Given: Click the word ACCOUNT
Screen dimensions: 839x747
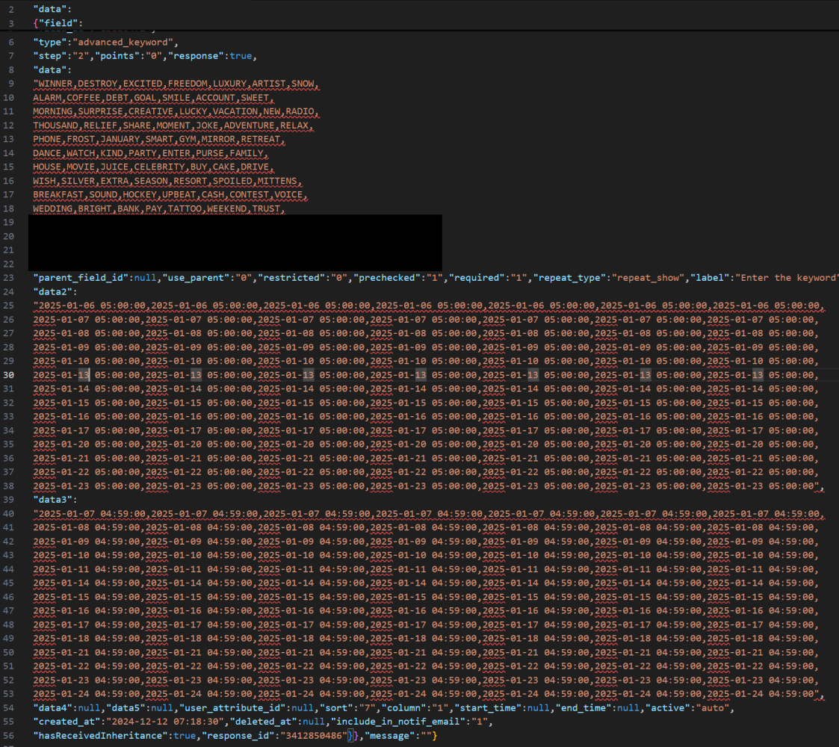Looking at the screenshot, I should (216, 97).
